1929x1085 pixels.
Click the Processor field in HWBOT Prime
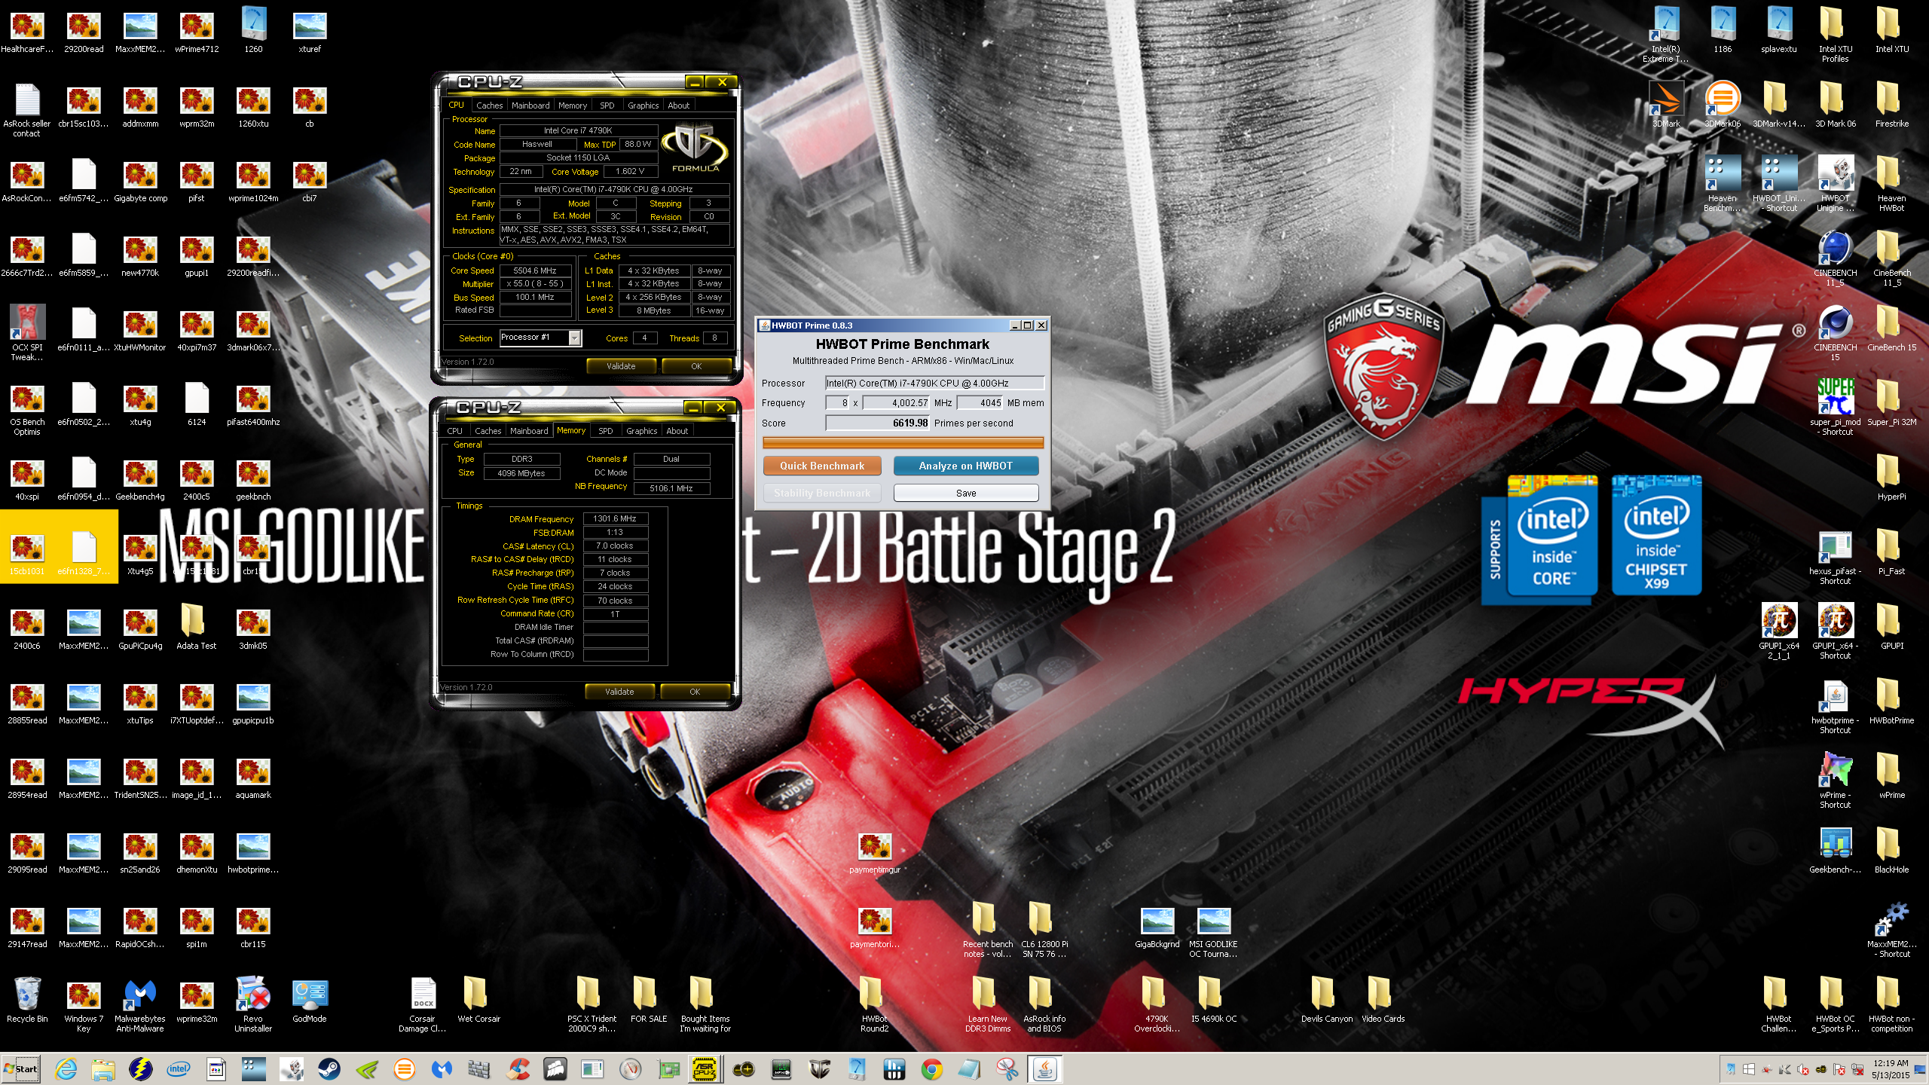pos(934,383)
